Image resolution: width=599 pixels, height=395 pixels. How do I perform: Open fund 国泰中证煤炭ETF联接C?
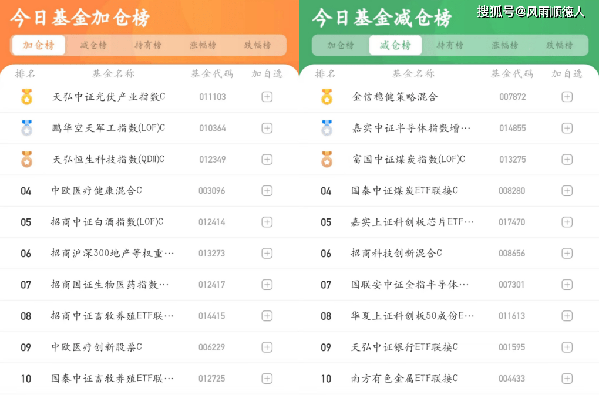pyautogui.click(x=405, y=191)
